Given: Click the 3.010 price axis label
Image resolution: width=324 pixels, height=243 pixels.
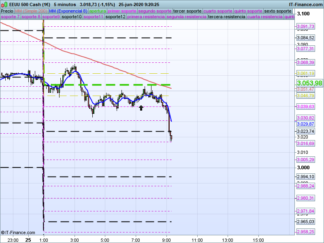Looking at the screenshot, I should (303, 153).
